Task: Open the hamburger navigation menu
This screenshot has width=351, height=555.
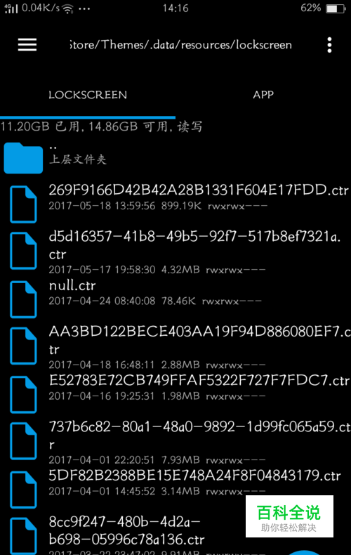Action: click(27, 45)
